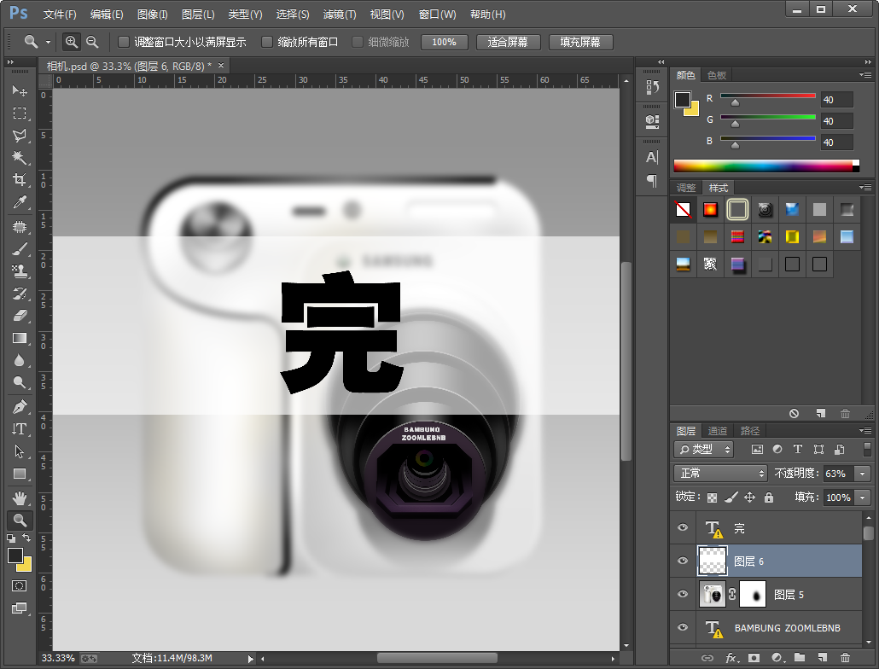Open the Paragraph panel icon
The height and width of the screenshot is (669, 879).
[651, 180]
